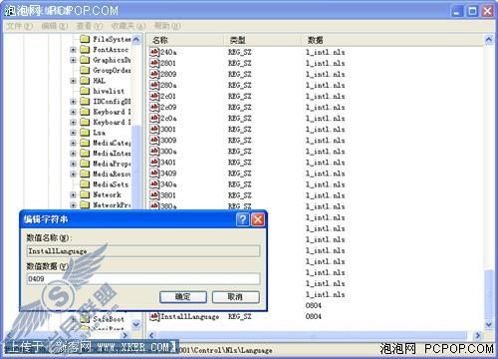Click the string icon for value 3409
The image size is (498, 359).
(154, 173)
